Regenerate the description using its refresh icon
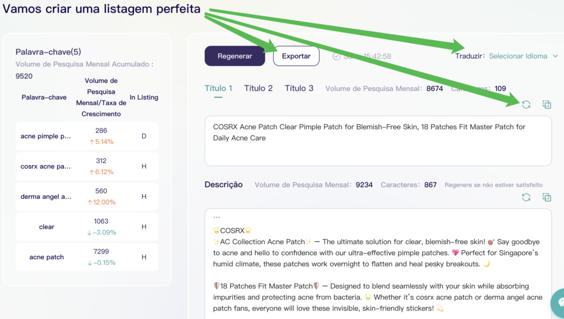This screenshot has width=564, height=319. tap(526, 197)
